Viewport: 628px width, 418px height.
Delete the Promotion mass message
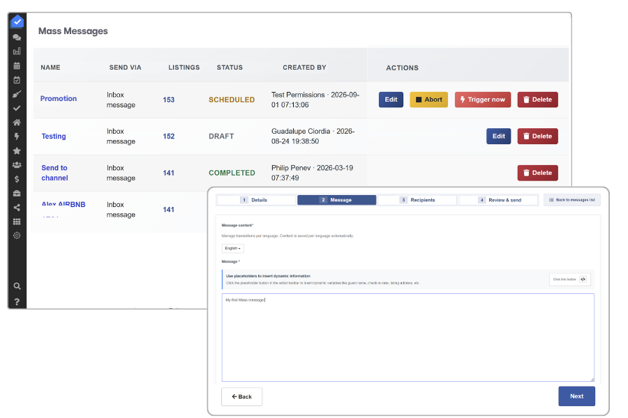[x=537, y=100]
